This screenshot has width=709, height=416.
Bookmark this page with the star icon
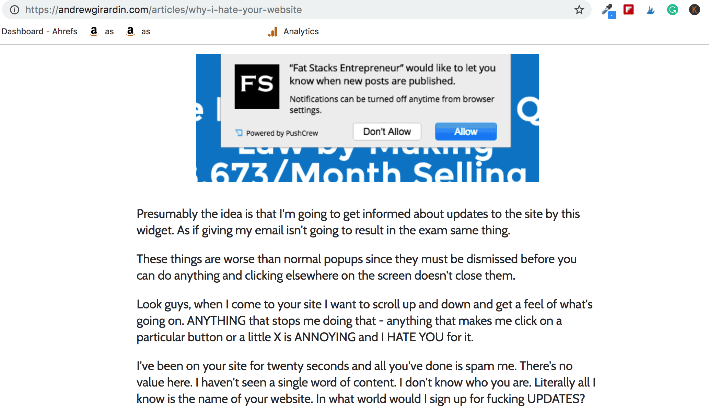(x=579, y=10)
